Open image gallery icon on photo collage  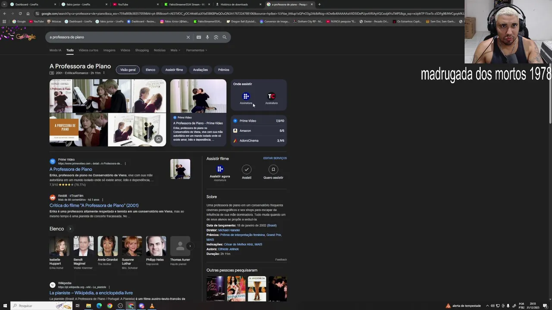point(158,139)
